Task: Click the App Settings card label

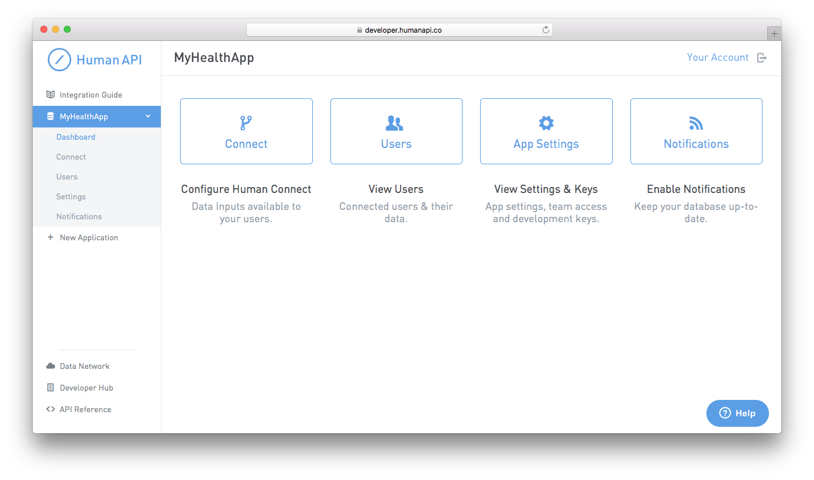Action: [x=546, y=144]
